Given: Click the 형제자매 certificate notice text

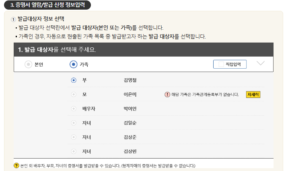Looking at the screenshot, I should coord(158,166).
